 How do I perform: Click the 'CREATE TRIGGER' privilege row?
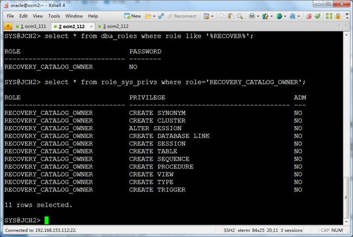point(157,190)
